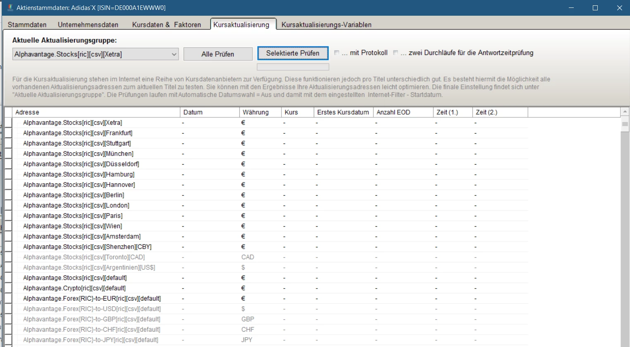Viewport: 630px width, 347px height.
Task: Click the GBP currency cell
Action: 248,319
